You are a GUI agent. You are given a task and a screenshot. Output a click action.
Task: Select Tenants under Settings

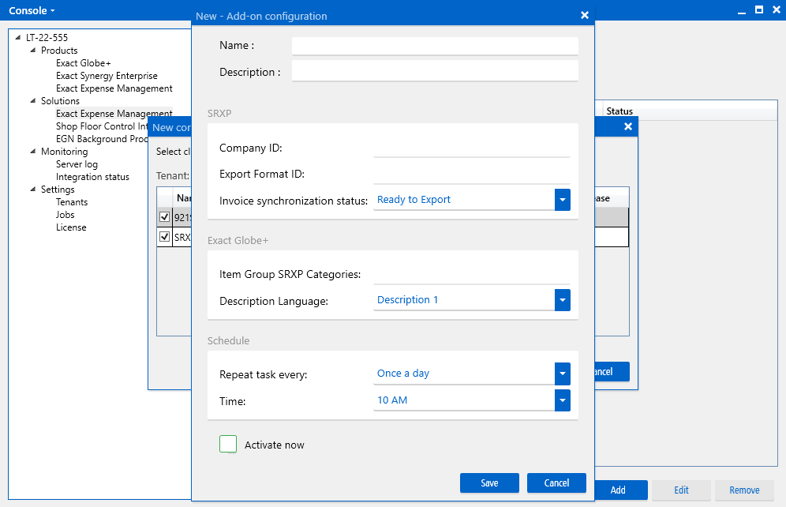pos(72,202)
